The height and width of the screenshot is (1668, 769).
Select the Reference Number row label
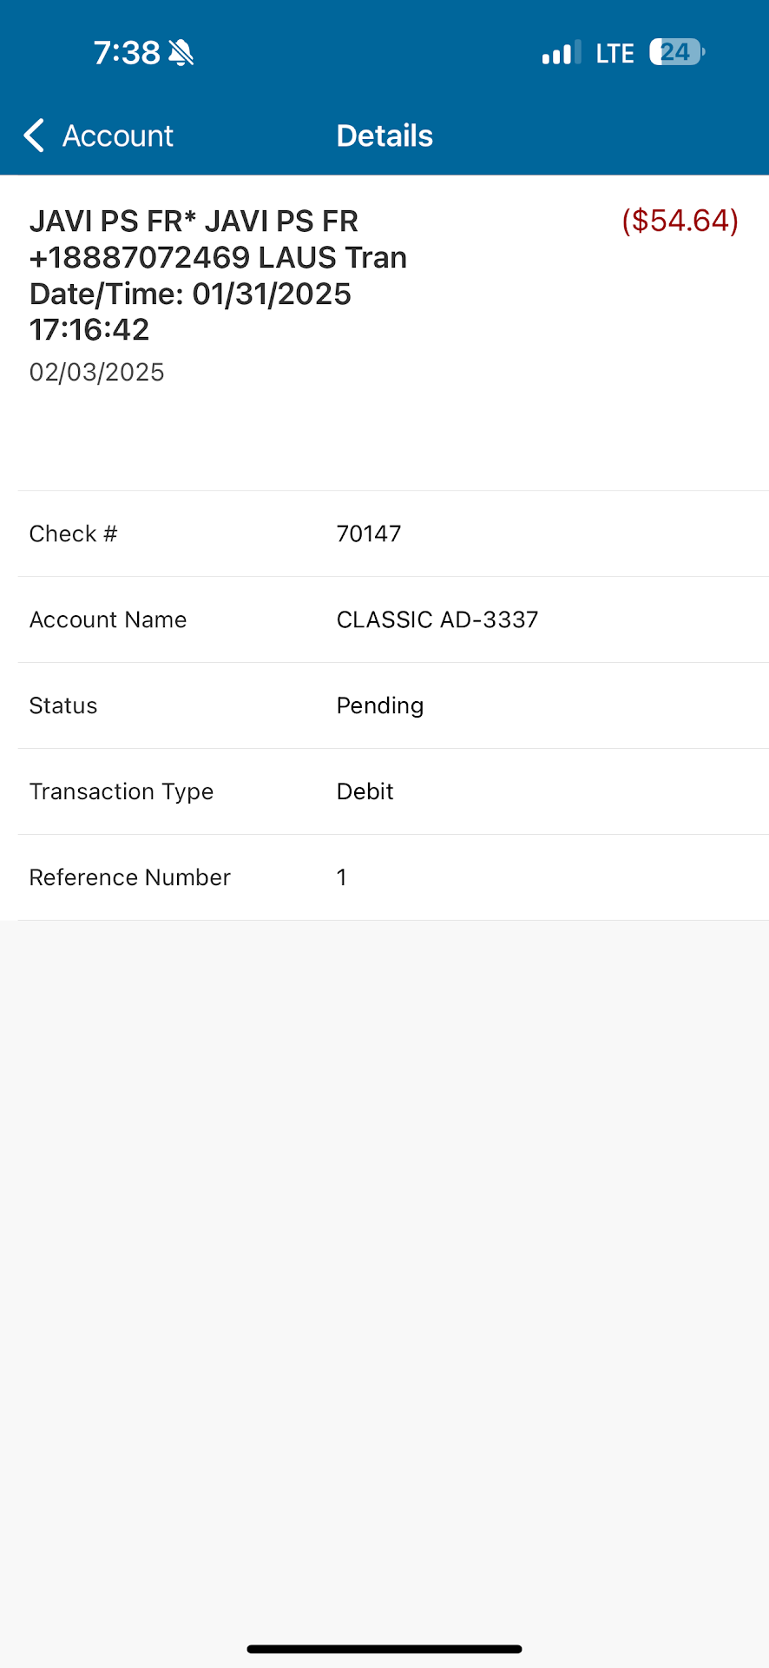[130, 877]
